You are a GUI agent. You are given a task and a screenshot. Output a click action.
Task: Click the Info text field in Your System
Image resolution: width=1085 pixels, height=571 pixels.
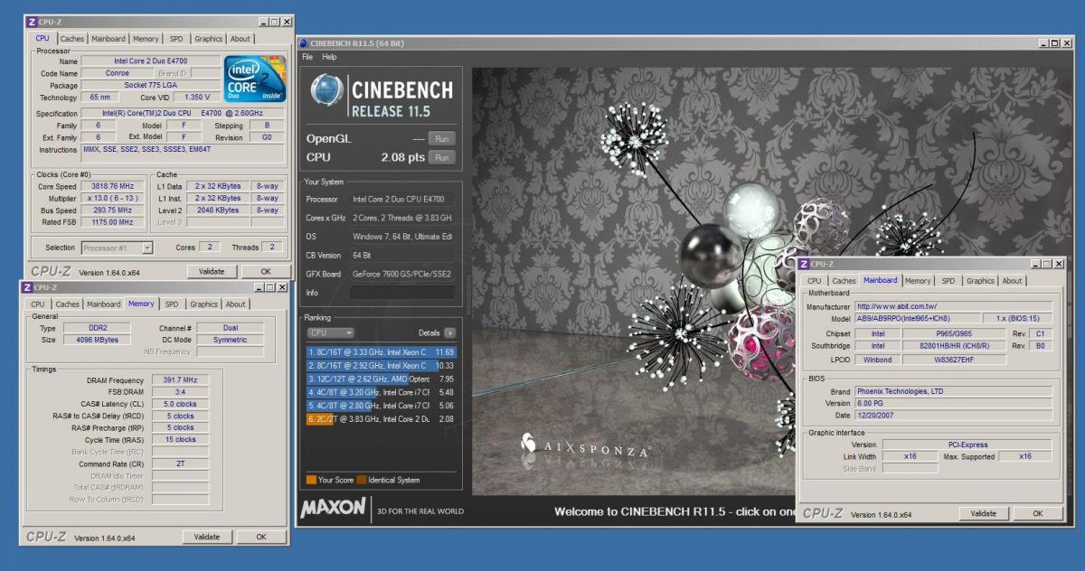401,293
